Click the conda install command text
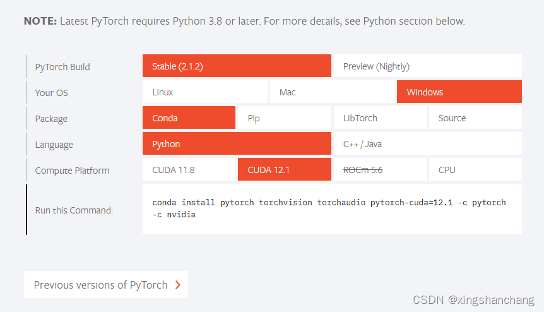The width and height of the screenshot is (544, 312). [x=329, y=208]
